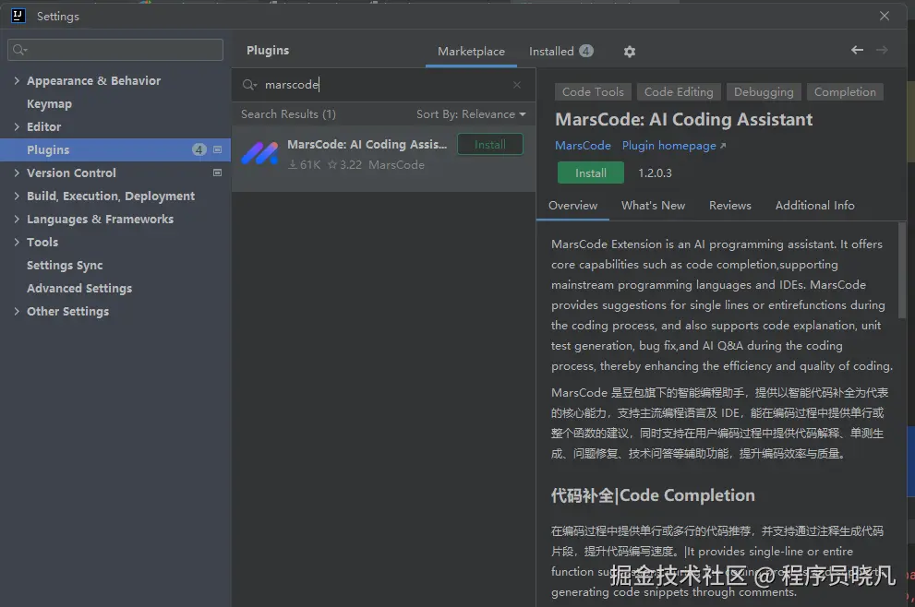This screenshot has width=915, height=607.
Task: Clear the marscode search text
Action: pos(516,85)
